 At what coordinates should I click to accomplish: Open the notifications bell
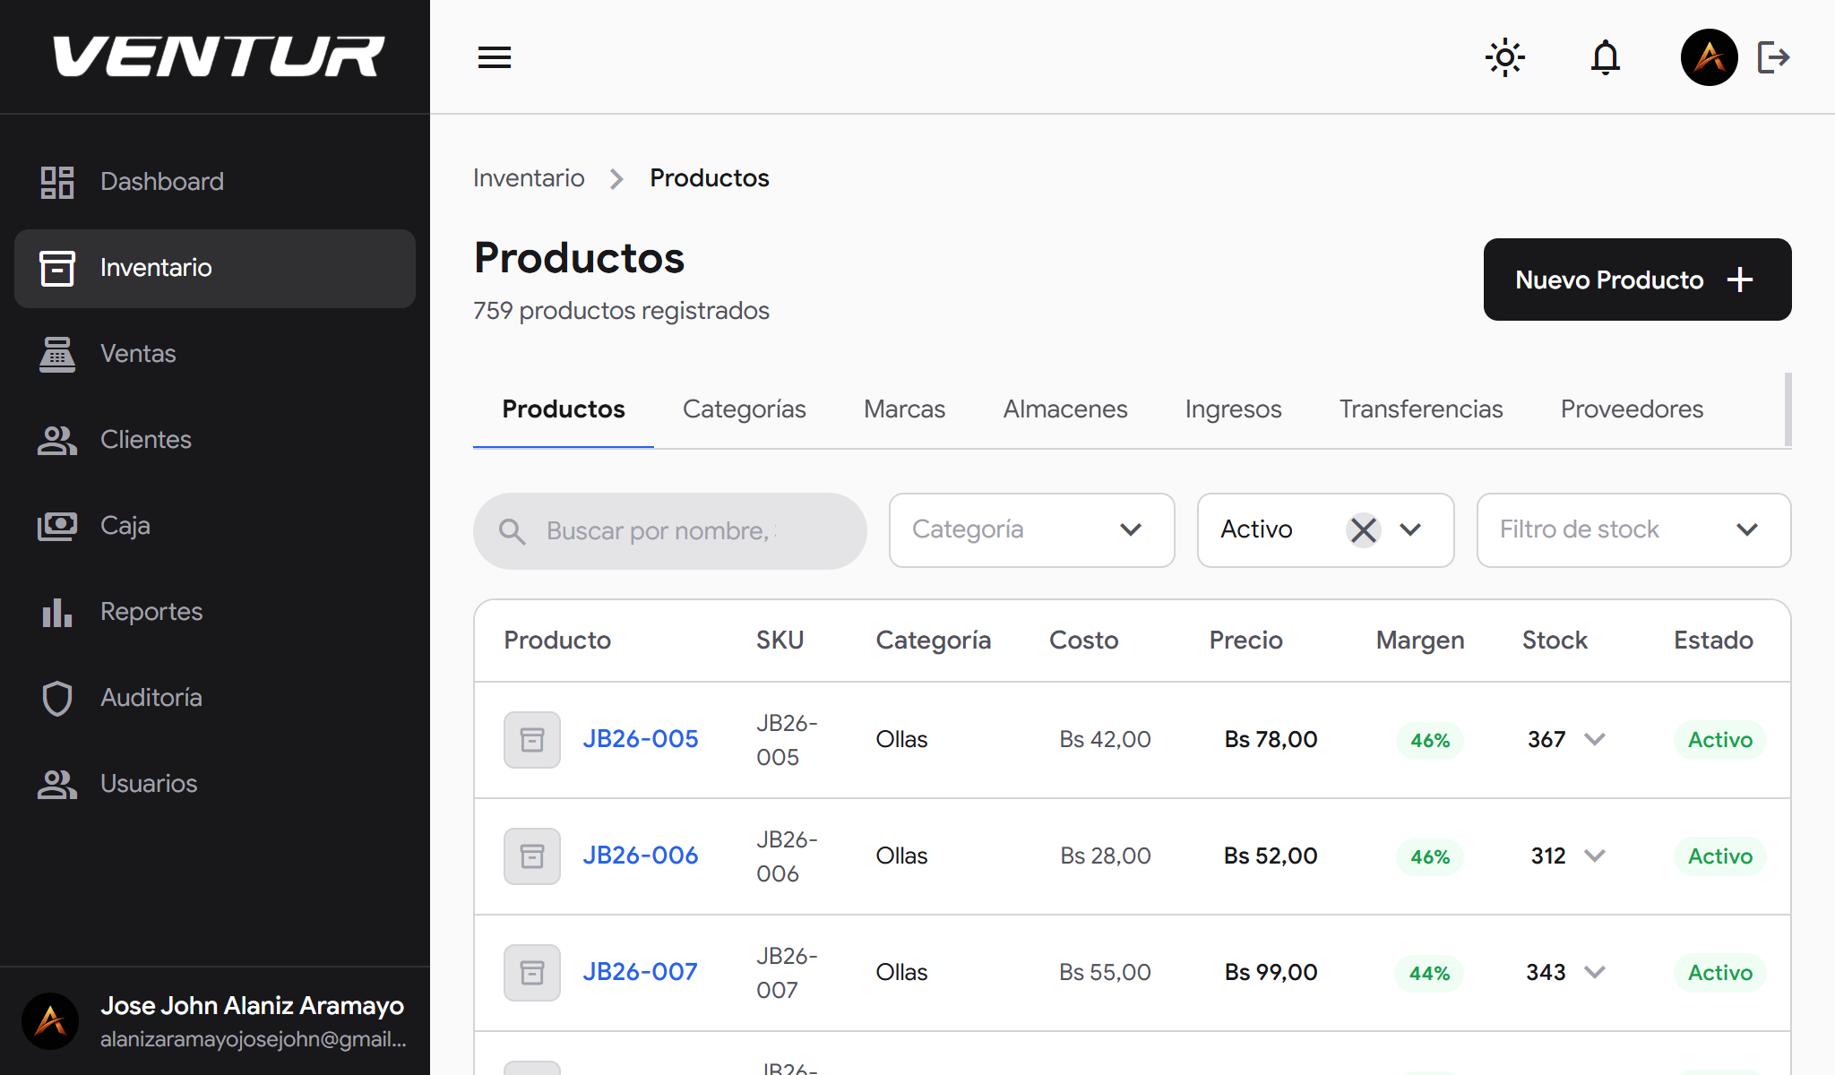point(1605,56)
